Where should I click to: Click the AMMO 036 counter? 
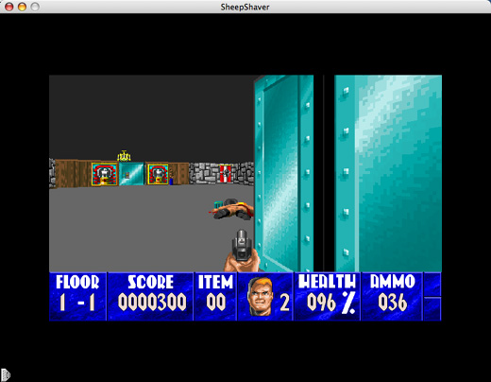(393, 296)
